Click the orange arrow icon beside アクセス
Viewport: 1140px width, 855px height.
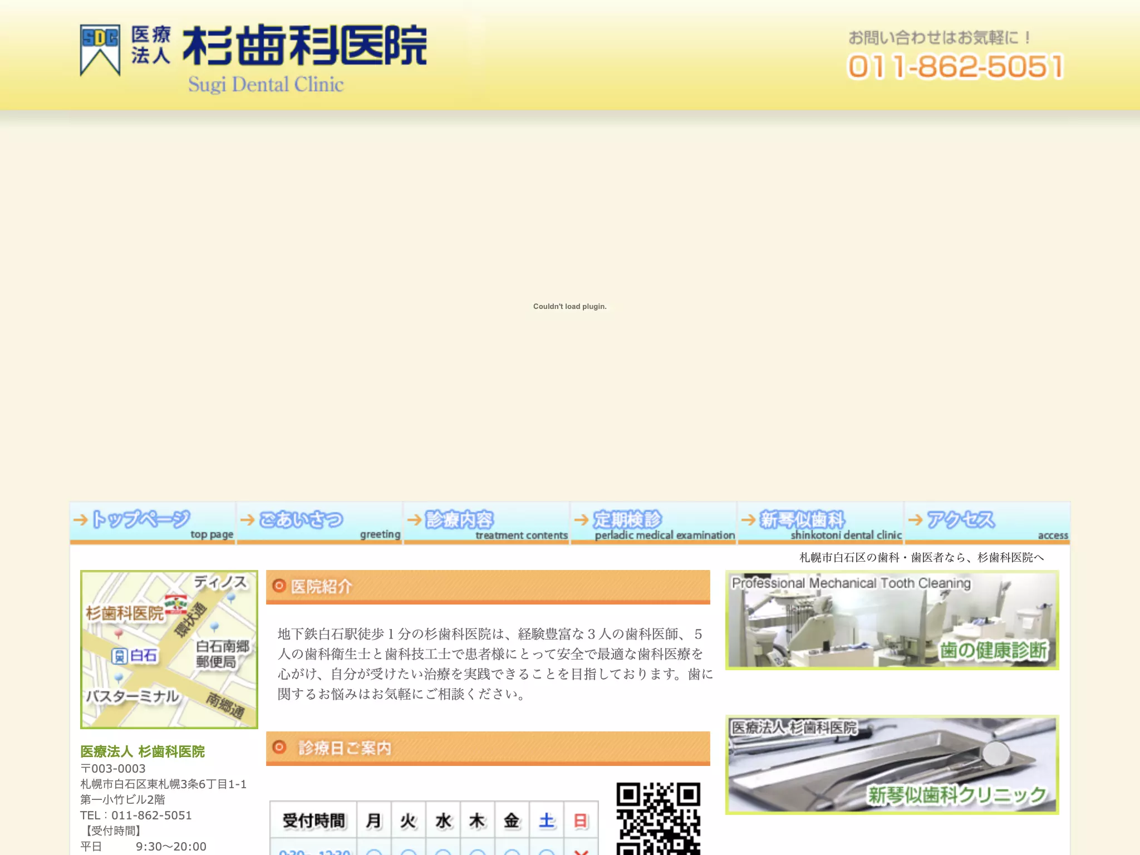(x=916, y=520)
